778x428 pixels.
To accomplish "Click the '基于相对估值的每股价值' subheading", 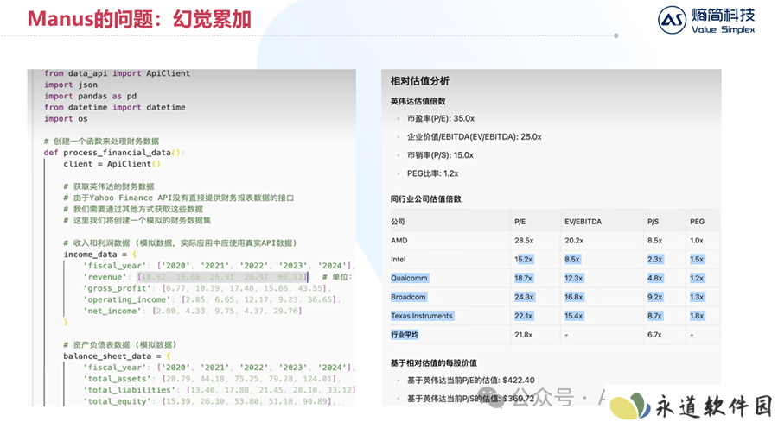I will [434, 363].
